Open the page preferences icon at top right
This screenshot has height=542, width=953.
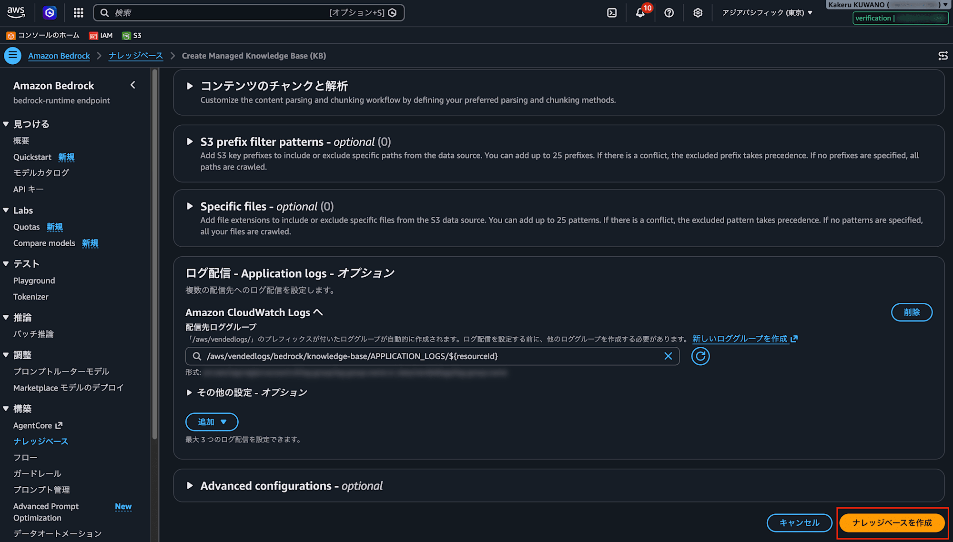(943, 56)
